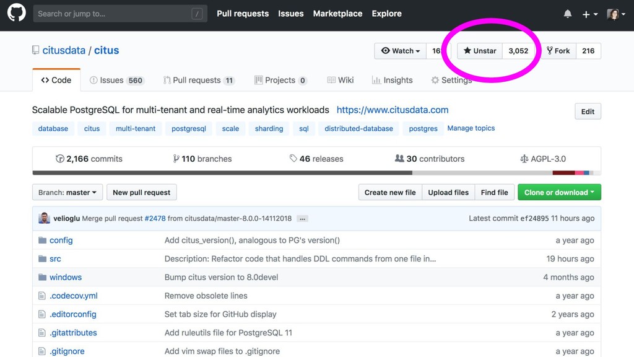Switch to the Wiki tab
Image resolution: width=634 pixels, height=357 pixels.
click(x=341, y=80)
